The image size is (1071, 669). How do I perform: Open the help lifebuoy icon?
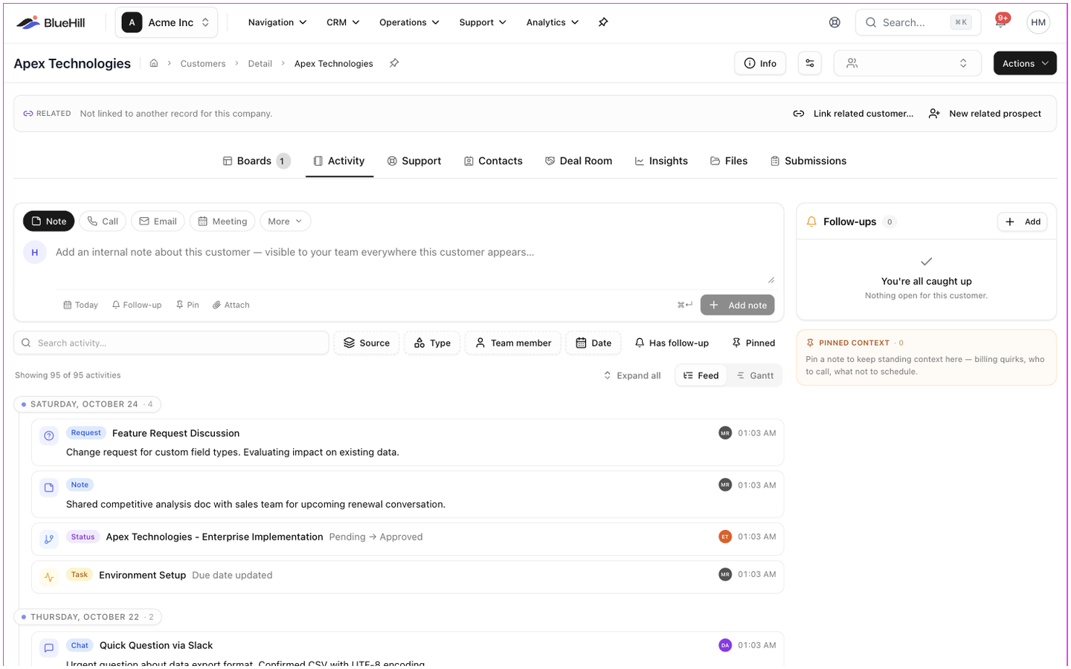pos(834,22)
